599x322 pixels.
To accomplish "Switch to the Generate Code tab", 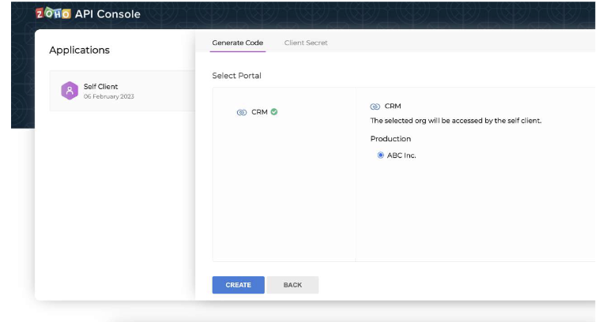I will (238, 43).
